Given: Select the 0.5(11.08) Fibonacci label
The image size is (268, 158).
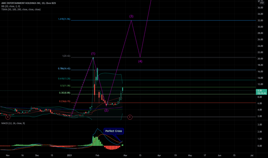Looking at the screenshot, I should click(65, 86).
